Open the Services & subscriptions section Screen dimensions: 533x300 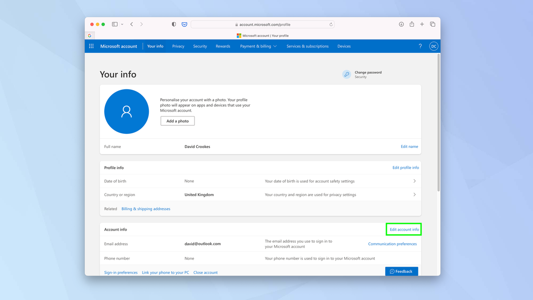click(x=307, y=46)
